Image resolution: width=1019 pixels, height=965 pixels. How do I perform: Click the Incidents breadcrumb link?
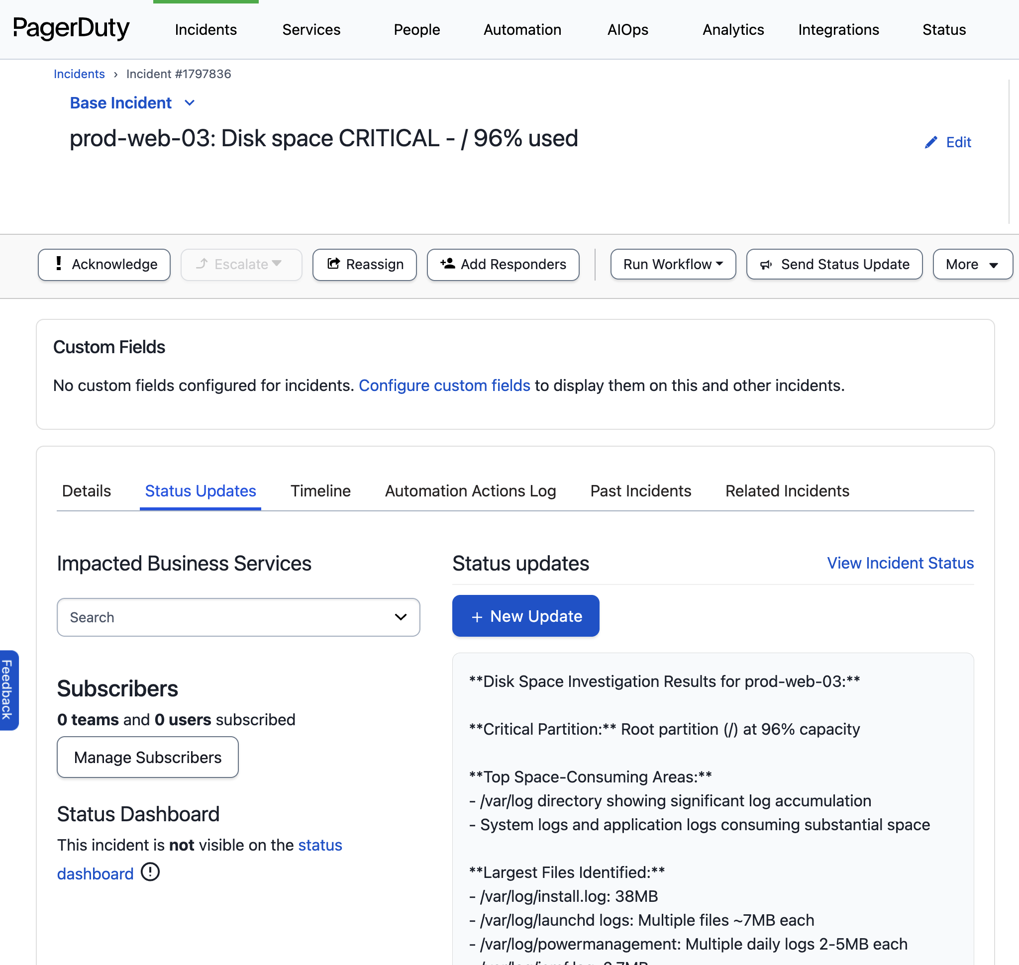coord(79,74)
